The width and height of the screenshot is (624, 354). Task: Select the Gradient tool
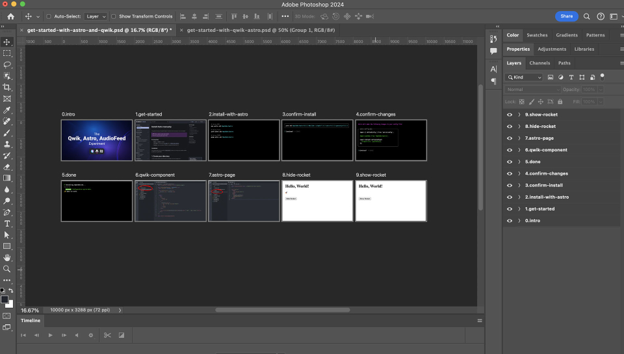tap(6, 178)
